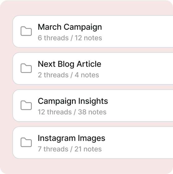Click the '4 notes' count label

click(87, 75)
